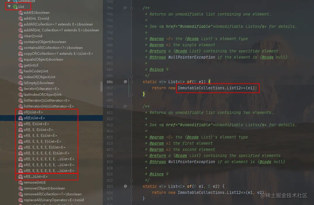
Task: Collapse the Javadoc fold end at line 822
Action: [132, 180]
